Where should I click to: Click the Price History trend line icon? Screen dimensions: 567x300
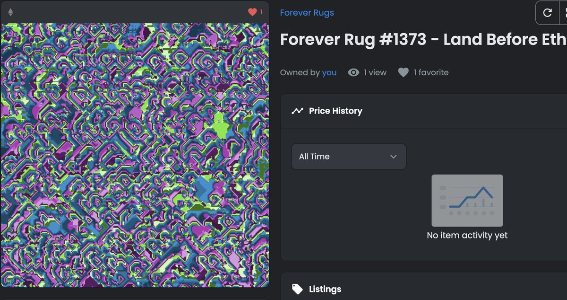click(x=297, y=111)
